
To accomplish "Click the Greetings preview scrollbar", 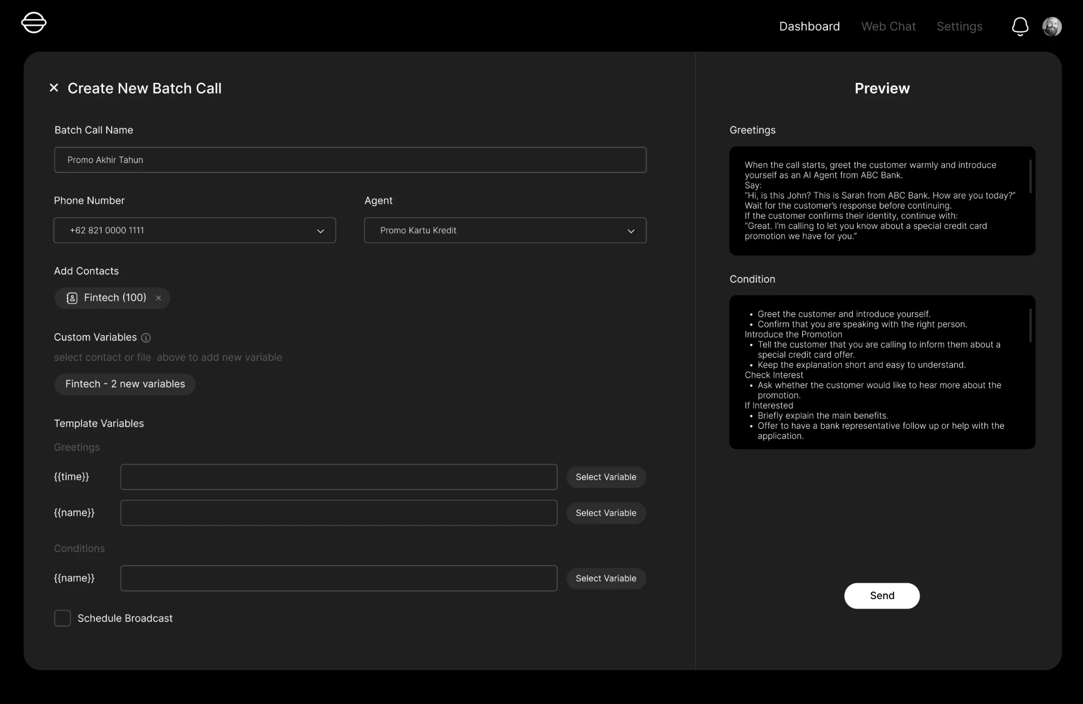I will point(1030,177).
